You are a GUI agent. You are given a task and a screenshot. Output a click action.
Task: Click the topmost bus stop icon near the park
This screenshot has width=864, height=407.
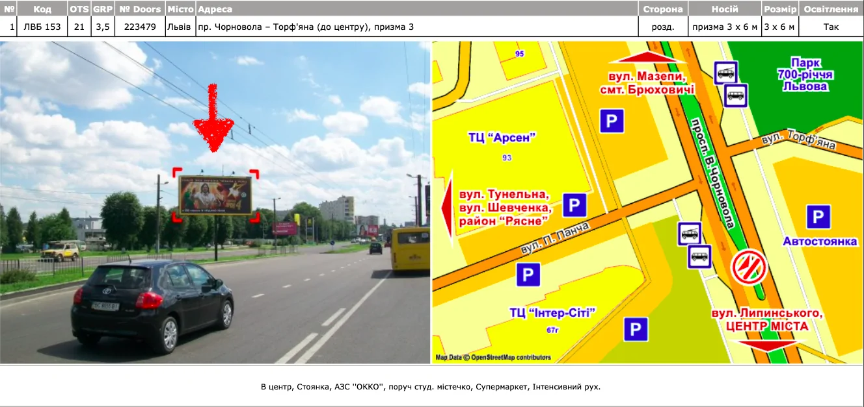click(725, 73)
